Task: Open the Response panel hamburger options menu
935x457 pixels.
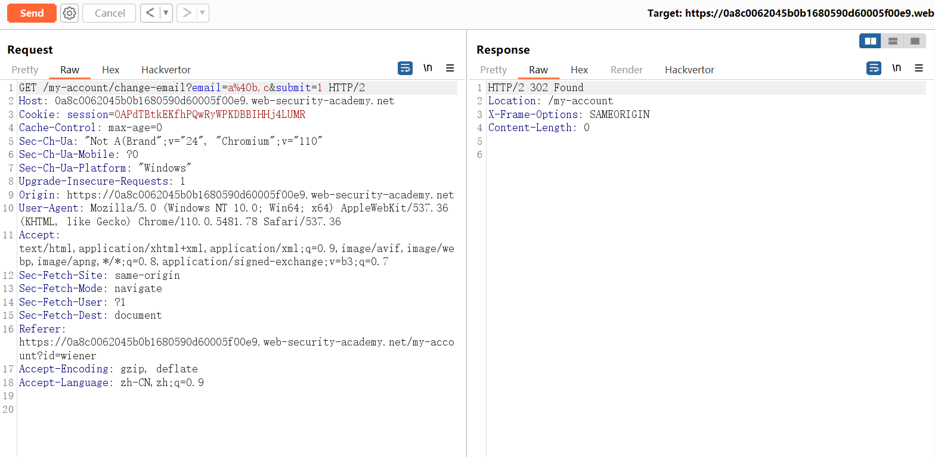Action: coord(919,69)
